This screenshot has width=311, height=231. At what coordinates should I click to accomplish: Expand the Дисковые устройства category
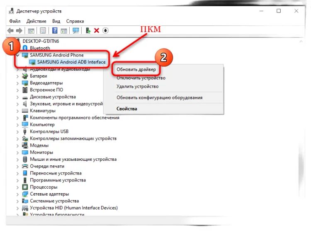(18, 97)
